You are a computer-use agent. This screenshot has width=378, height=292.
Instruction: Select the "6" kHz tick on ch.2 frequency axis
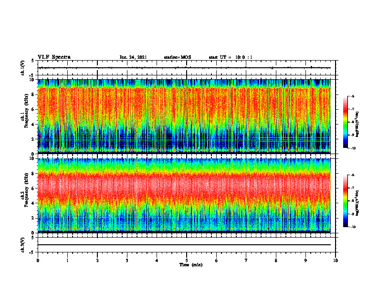point(33,188)
